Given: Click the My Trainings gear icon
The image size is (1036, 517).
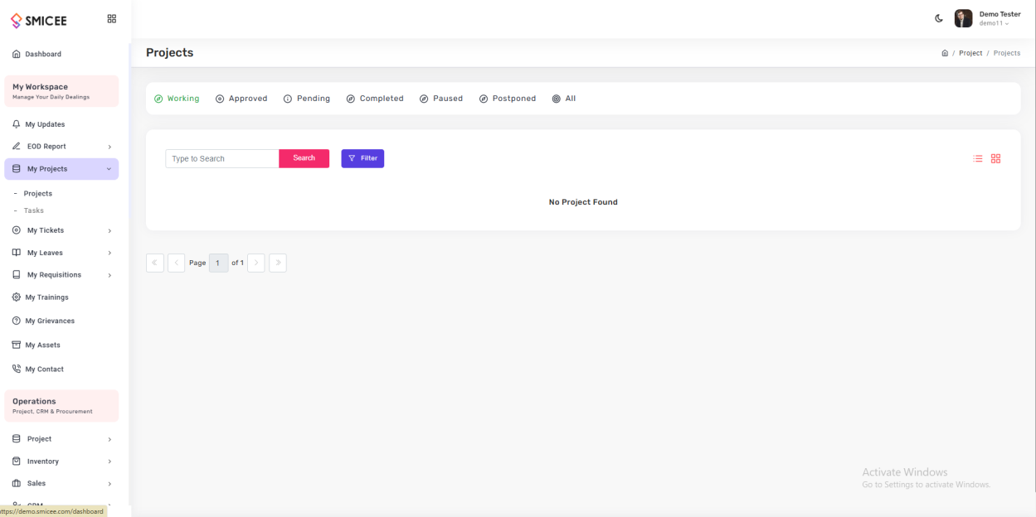Looking at the screenshot, I should click(x=17, y=297).
